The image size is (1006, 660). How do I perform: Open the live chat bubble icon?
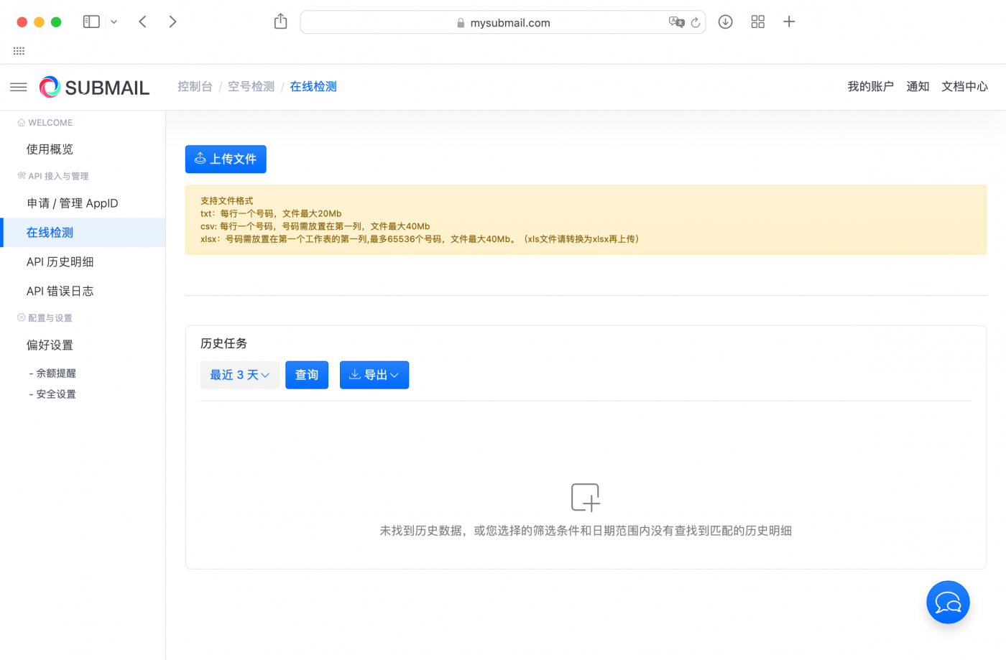coord(948,602)
